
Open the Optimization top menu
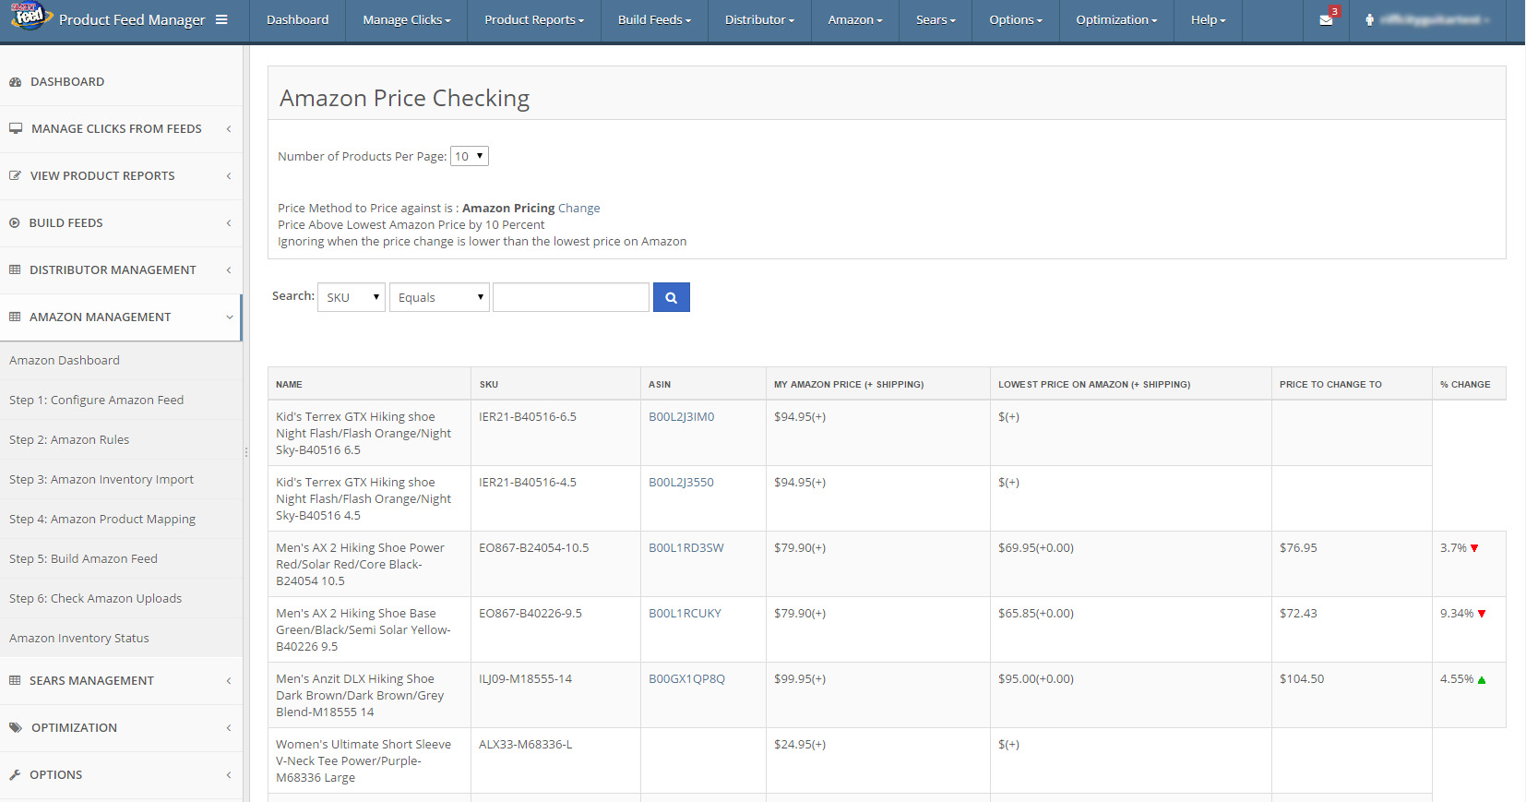tap(1116, 20)
